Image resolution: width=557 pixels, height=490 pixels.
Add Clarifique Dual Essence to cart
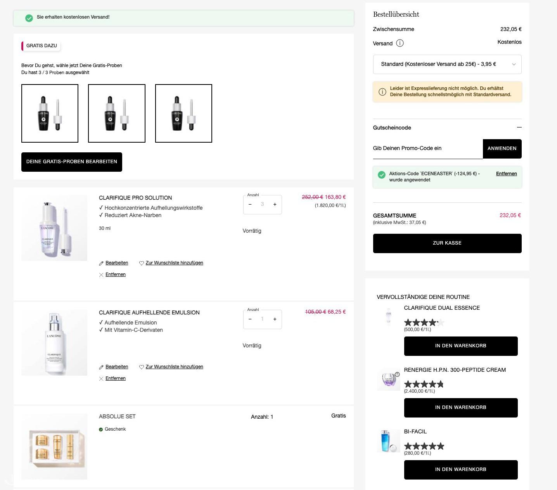[x=461, y=346]
